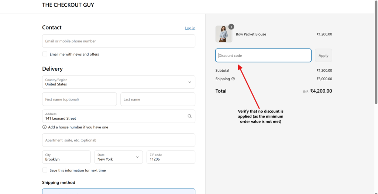Click the item quantity badge on product

coord(231,27)
